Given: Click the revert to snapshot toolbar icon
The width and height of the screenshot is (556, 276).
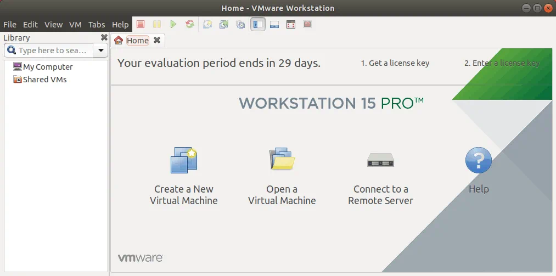Looking at the screenshot, I should click(224, 24).
